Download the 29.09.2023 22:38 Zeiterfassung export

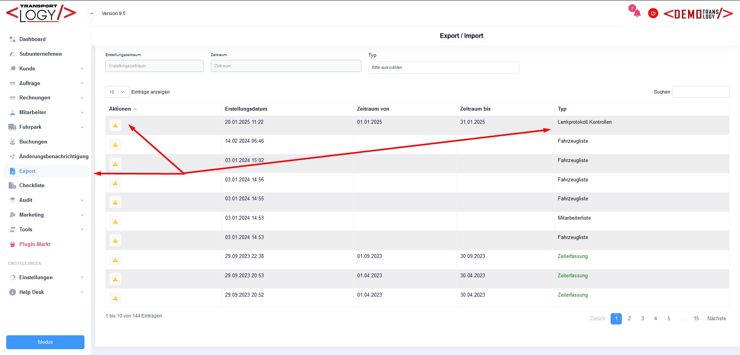tap(115, 260)
